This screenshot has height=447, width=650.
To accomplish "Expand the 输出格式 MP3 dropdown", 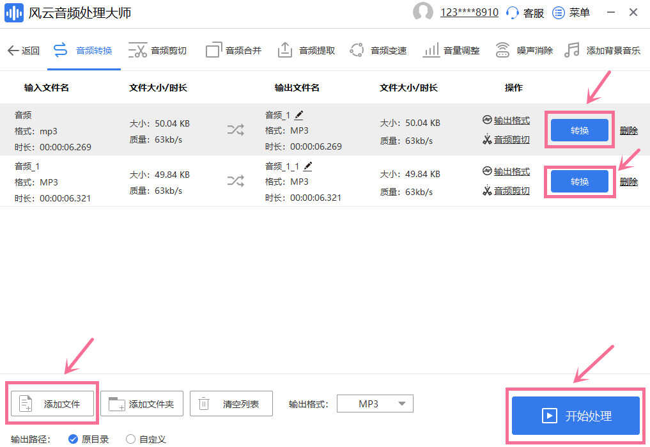I will click(x=375, y=404).
